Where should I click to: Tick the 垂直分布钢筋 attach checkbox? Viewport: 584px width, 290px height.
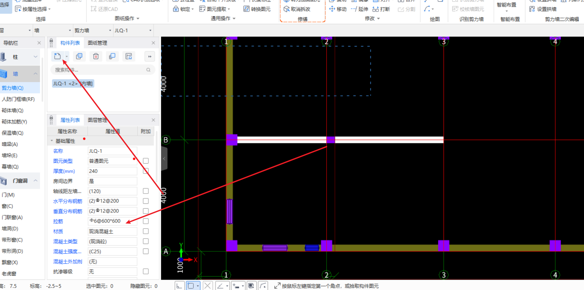(146, 211)
